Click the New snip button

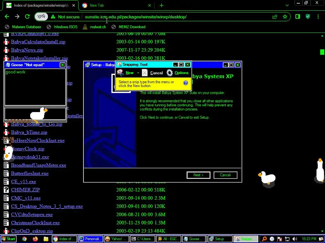(x=126, y=73)
